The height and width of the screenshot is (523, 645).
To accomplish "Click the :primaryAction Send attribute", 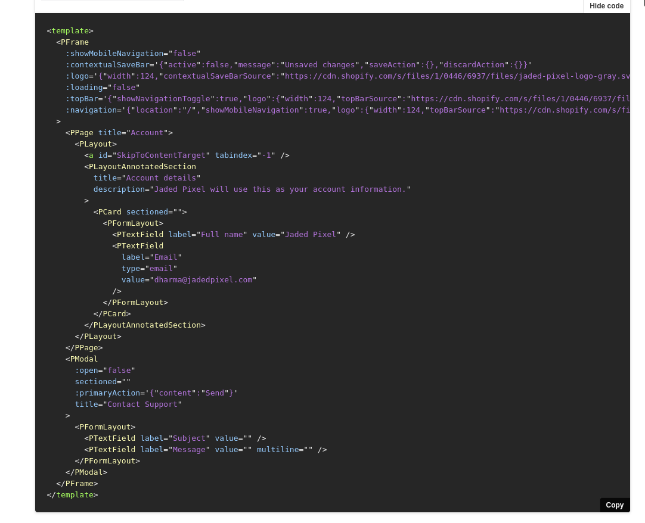I will tap(156, 393).
